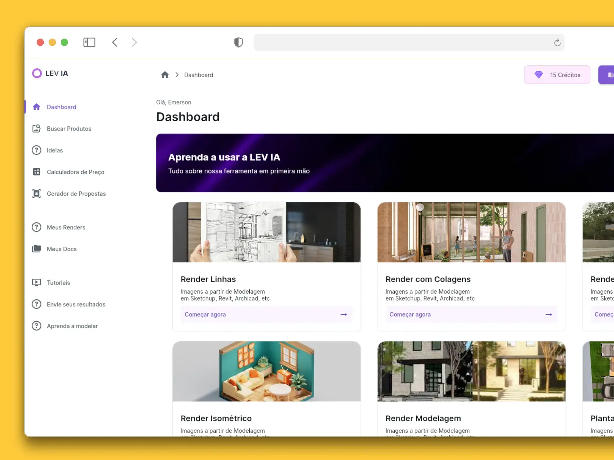Click the Meus Docs folder icon

[36, 249]
